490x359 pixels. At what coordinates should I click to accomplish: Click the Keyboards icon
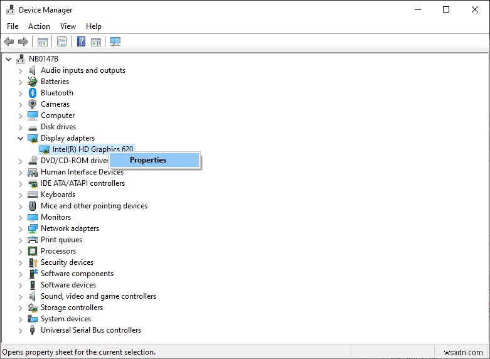pos(33,195)
